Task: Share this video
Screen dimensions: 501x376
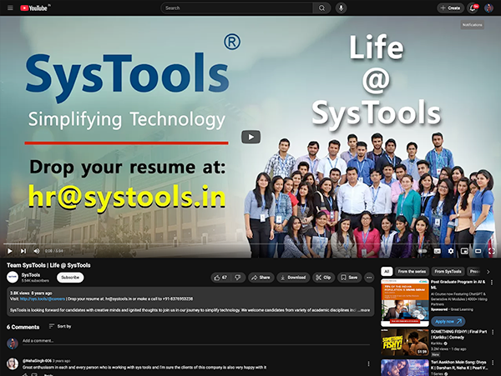Action: pyautogui.click(x=261, y=278)
